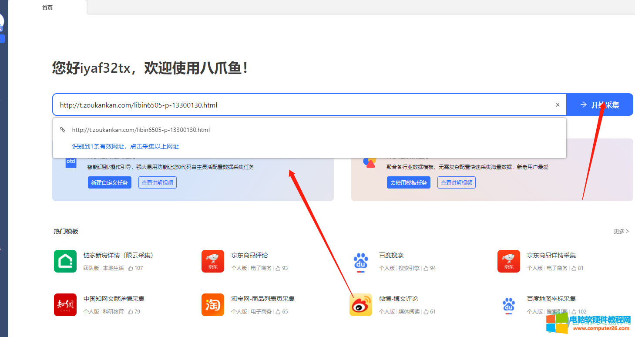Start collection with 开始采集 button
635x337 pixels.
[x=600, y=105]
